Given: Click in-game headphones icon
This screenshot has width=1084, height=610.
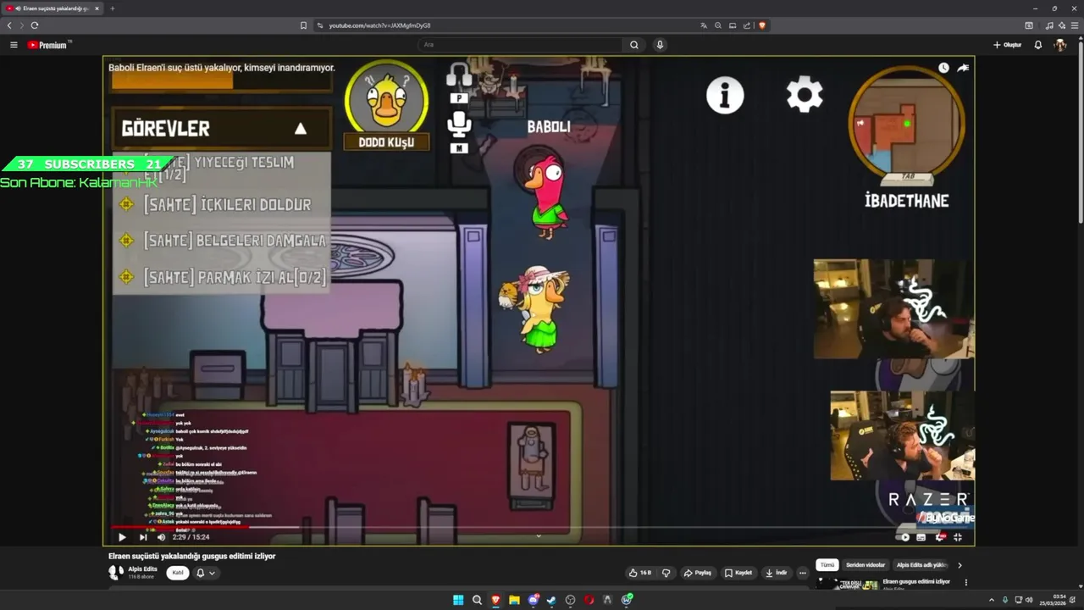Looking at the screenshot, I should tap(459, 75).
